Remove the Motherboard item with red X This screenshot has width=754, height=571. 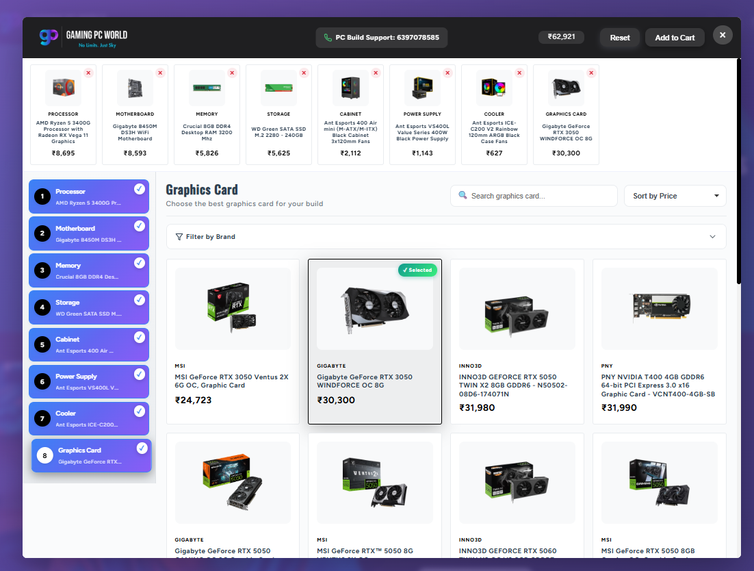(160, 73)
